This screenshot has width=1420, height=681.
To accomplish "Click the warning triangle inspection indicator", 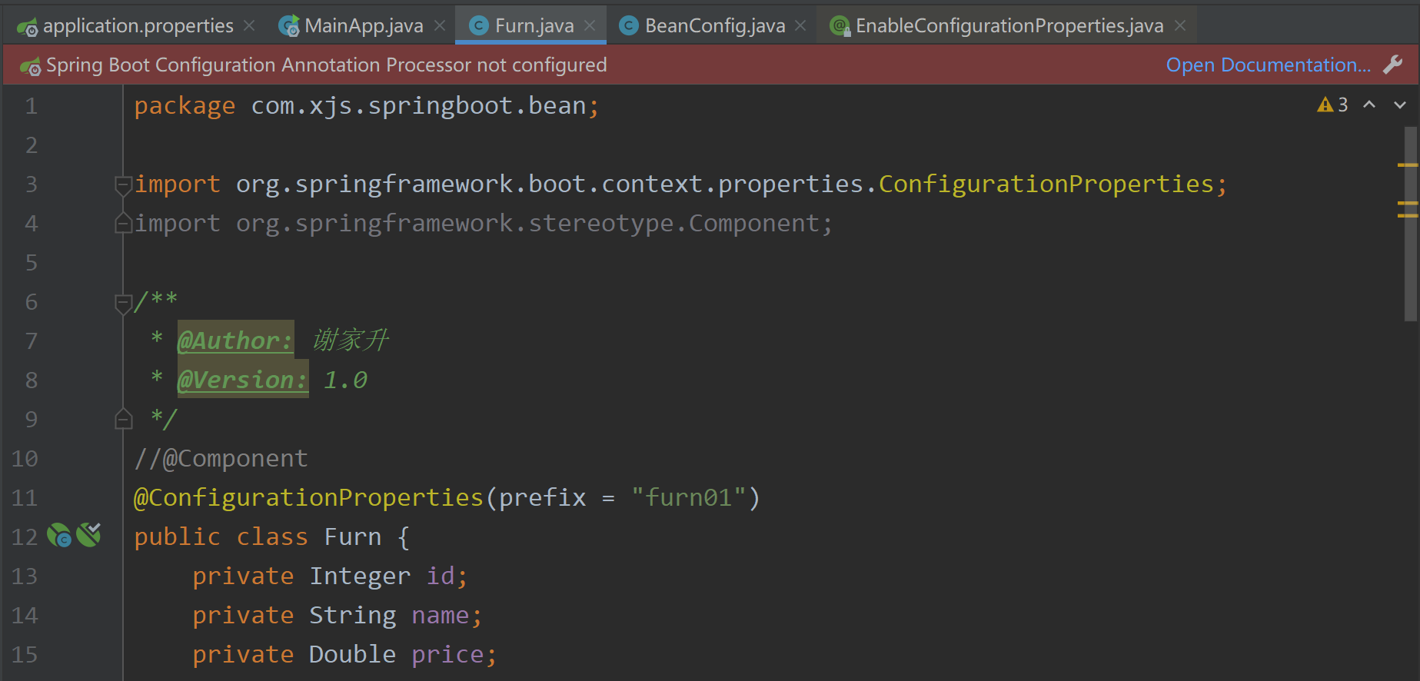I will point(1325,105).
